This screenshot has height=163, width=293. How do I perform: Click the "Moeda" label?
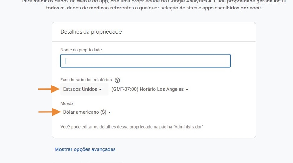[67, 103]
